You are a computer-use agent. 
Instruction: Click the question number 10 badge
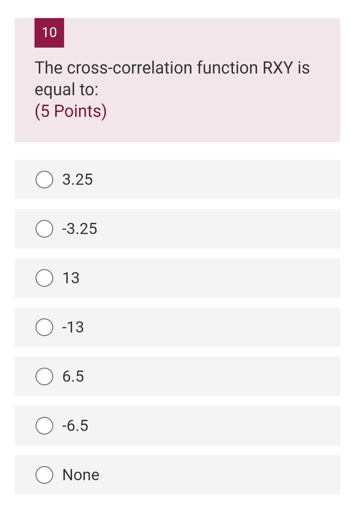pos(49,33)
